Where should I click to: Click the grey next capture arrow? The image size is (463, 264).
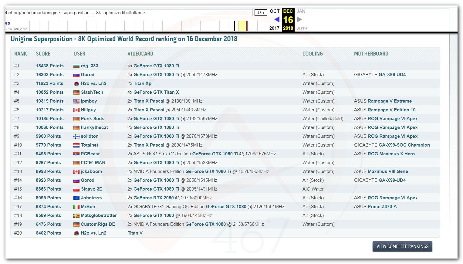pyautogui.click(x=299, y=19)
